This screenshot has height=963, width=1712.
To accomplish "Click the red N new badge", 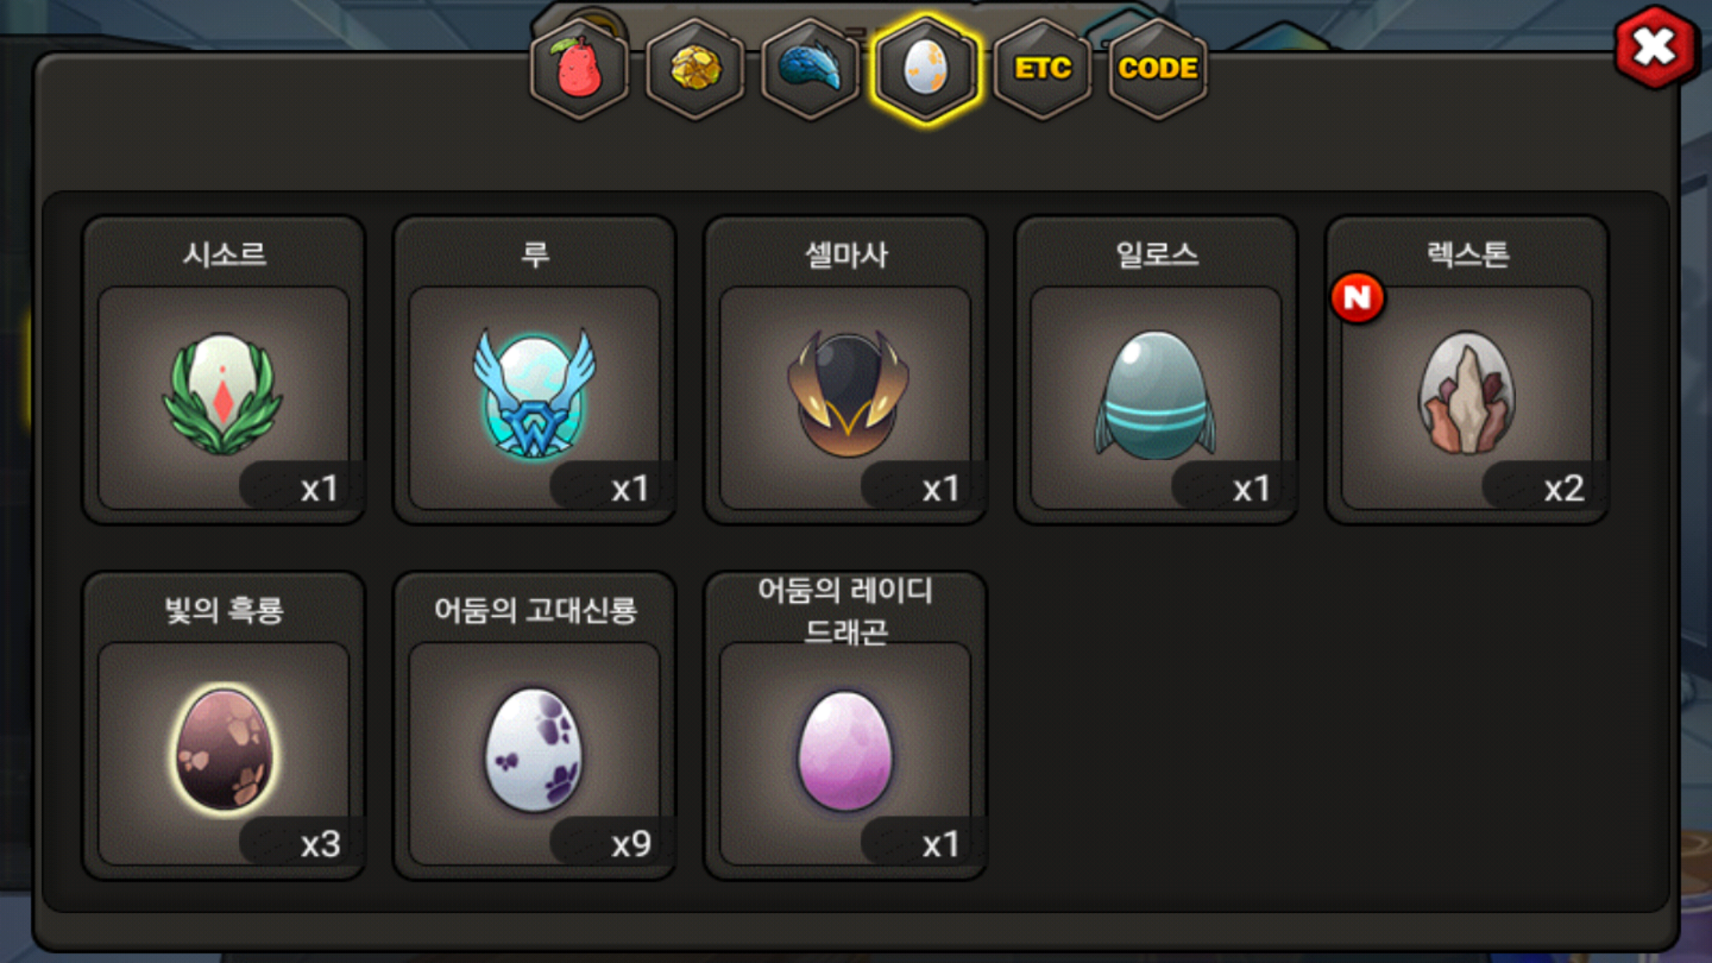I will (x=1357, y=298).
